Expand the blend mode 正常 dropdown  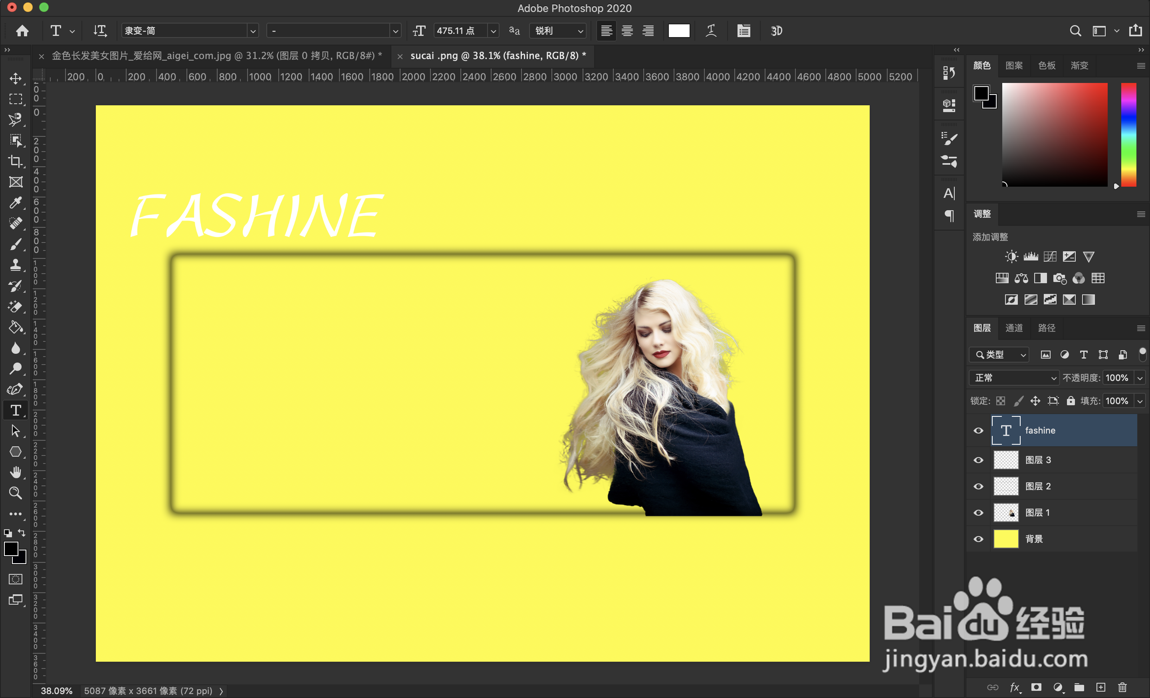click(1014, 378)
